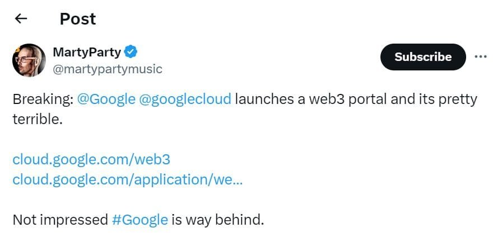Open the three-dot more options menu

pos(481,56)
